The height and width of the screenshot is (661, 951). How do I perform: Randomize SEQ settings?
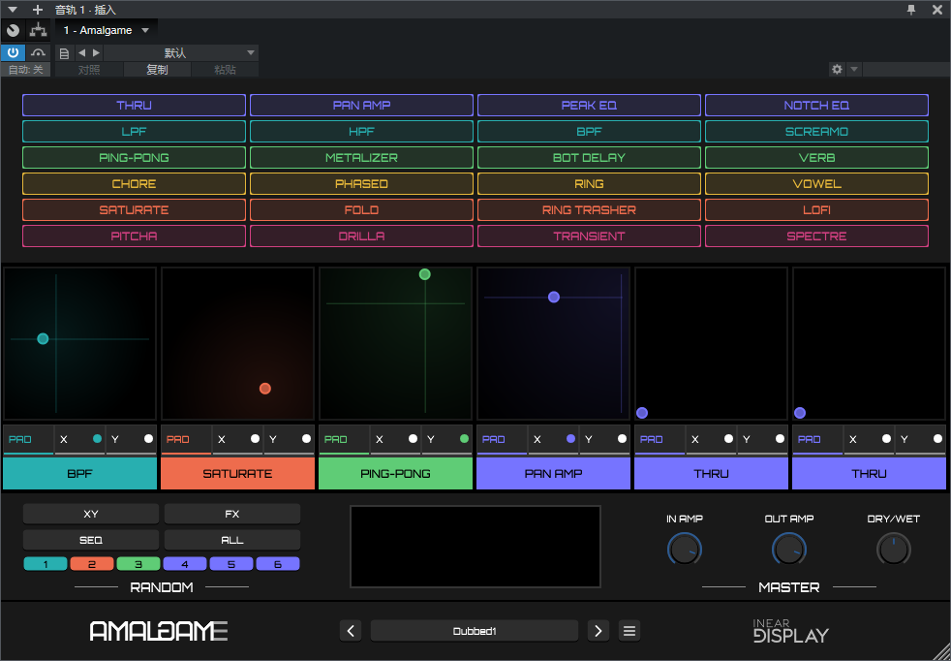[x=91, y=540]
